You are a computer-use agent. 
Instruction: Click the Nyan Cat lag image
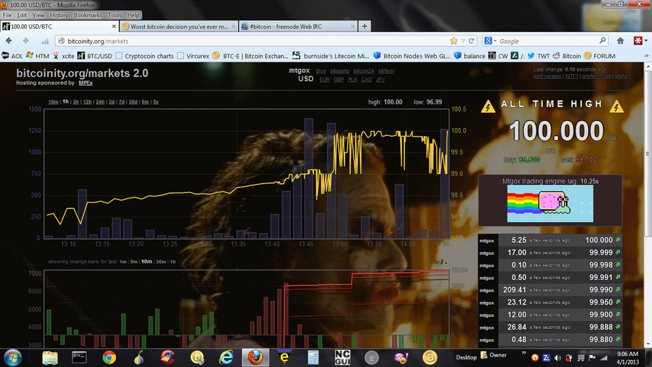coord(550,203)
